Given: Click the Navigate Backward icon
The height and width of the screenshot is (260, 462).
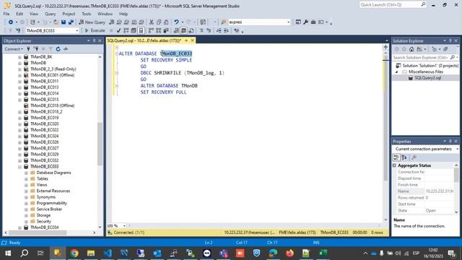Looking at the screenshot, I should pyautogui.click(x=11, y=22).
